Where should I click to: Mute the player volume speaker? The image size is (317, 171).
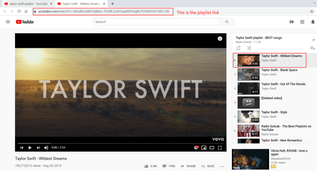coord(46,148)
